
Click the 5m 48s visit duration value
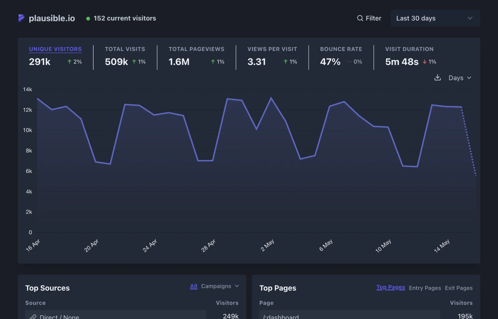[402, 62]
